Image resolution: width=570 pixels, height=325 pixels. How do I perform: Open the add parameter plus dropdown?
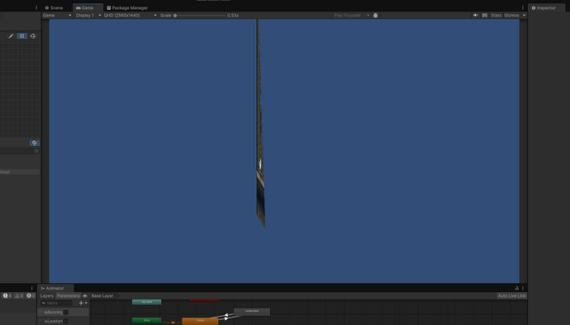tap(83, 303)
